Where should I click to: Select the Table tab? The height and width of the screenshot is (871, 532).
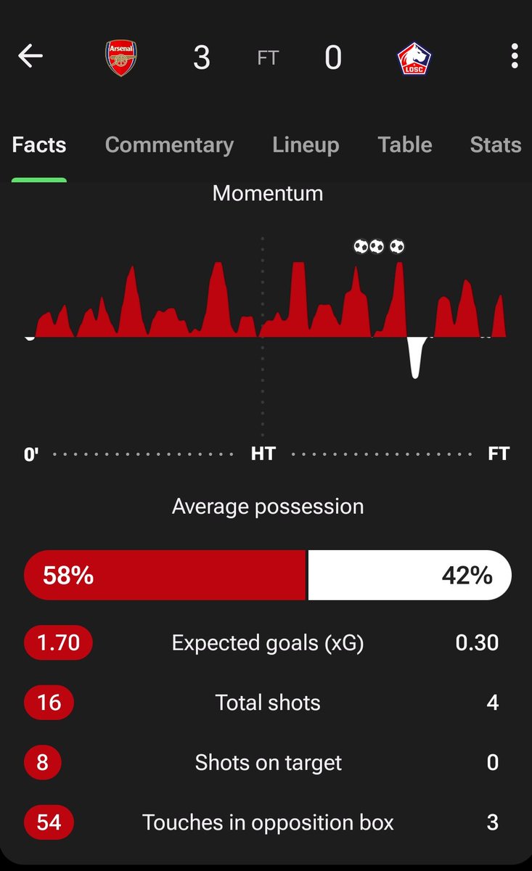405,144
